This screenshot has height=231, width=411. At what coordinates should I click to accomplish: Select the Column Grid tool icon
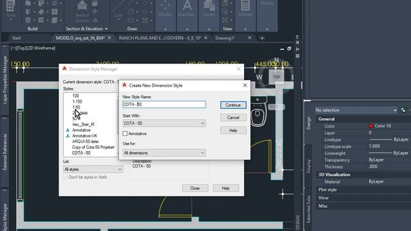point(55,3)
